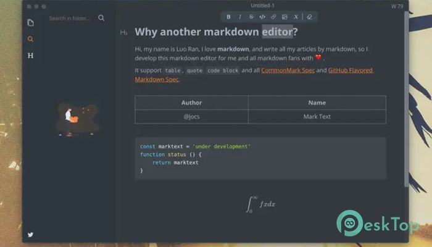This screenshot has height=247, width=432.
Task: Click the editor vertical scrollbar
Action: coord(406,99)
